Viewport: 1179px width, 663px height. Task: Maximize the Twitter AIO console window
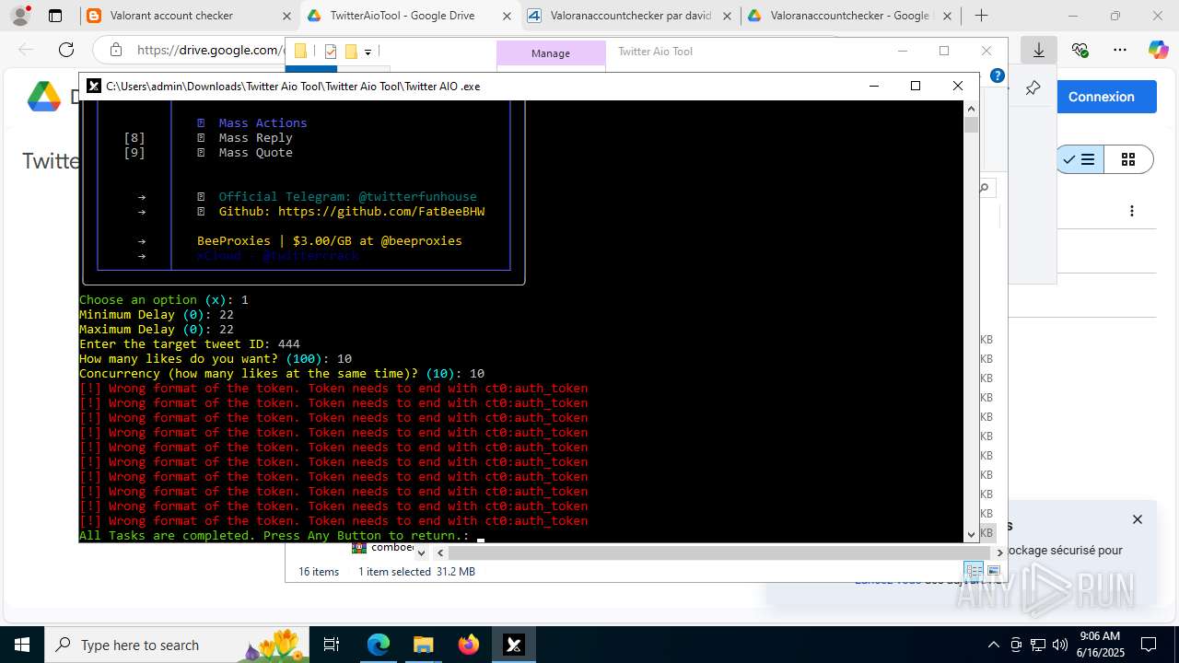(916, 86)
